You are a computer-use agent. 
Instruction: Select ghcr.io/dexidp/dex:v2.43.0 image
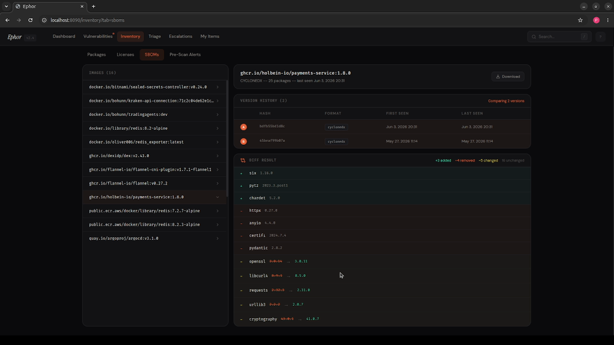[154, 156]
